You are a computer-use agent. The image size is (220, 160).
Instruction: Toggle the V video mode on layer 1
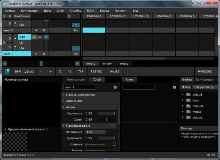(46, 37)
